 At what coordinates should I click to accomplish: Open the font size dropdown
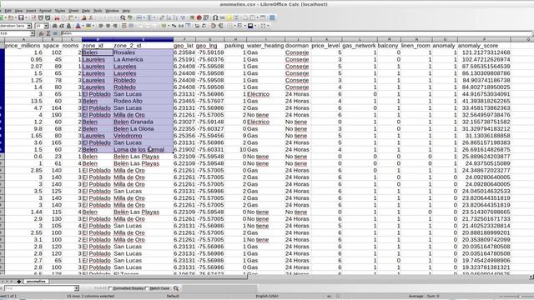(46, 26)
